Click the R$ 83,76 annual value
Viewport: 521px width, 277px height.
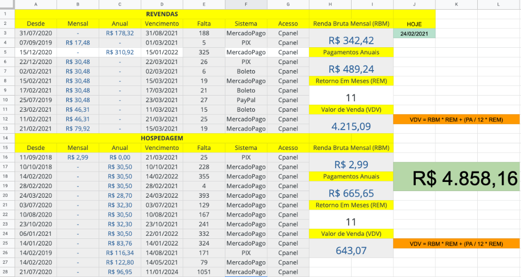[x=120, y=243]
